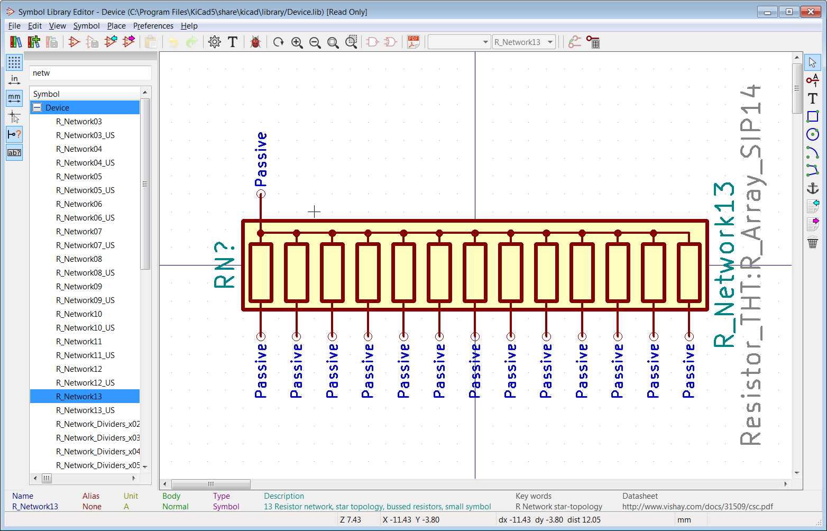
Task: Select the rectangle drawing tool
Action: click(x=813, y=117)
